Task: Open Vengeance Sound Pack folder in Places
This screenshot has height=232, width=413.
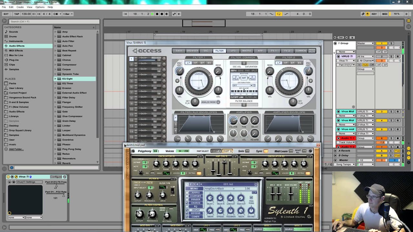Action: 23,97
